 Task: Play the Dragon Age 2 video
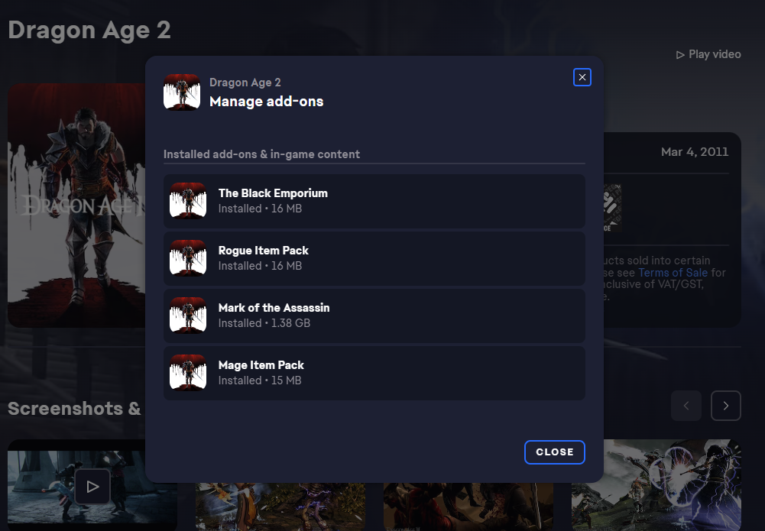tap(708, 54)
